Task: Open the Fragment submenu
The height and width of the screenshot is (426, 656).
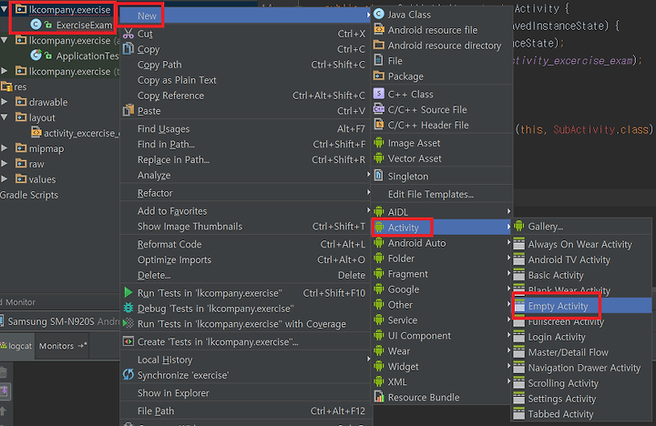Action: pyautogui.click(x=441, y=274)
